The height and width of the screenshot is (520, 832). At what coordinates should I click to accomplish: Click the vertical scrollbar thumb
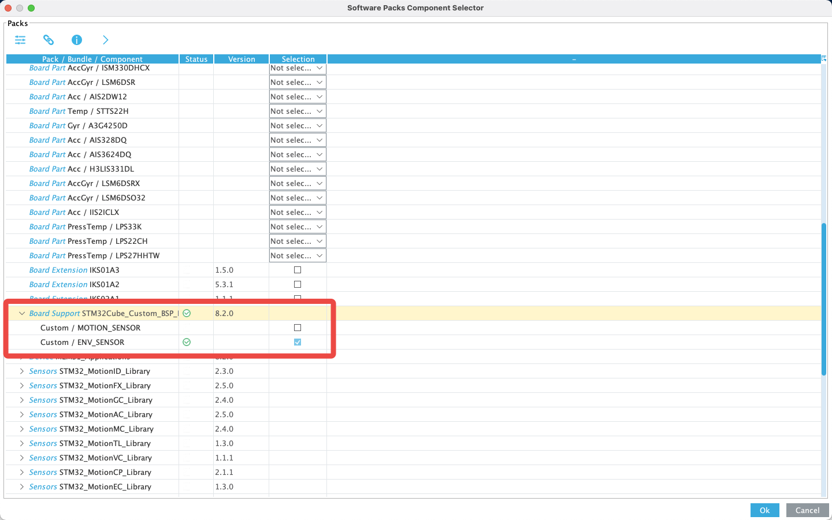(824, 299)
